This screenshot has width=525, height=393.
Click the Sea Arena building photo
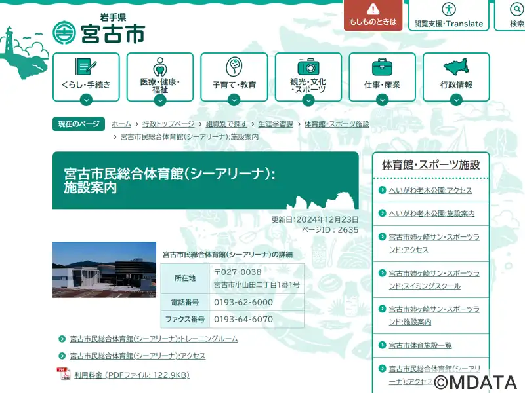click(x=104, y=270)
